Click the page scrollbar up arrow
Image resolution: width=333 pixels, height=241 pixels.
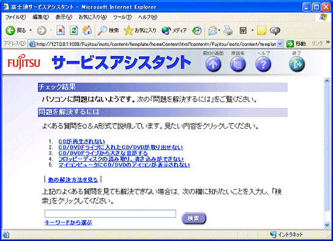click(327, 80)
